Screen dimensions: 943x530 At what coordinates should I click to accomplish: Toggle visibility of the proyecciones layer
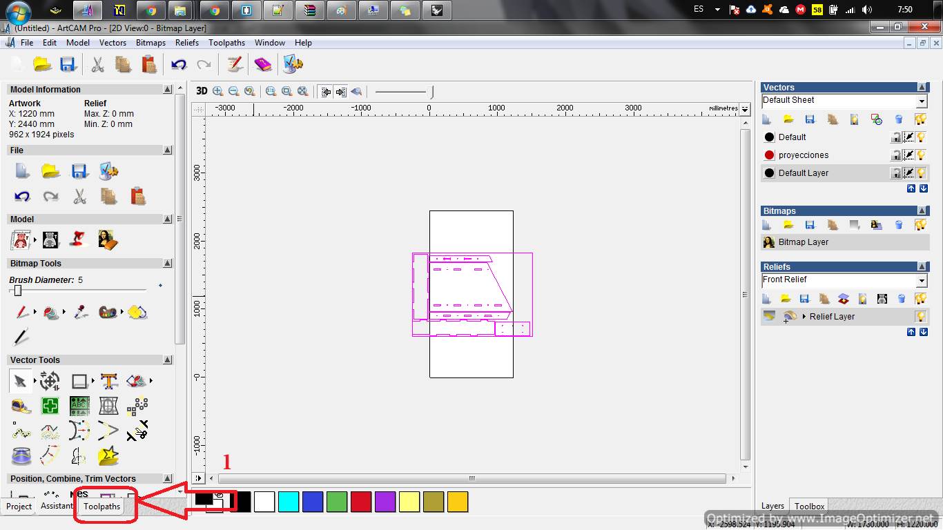[921, 155]
